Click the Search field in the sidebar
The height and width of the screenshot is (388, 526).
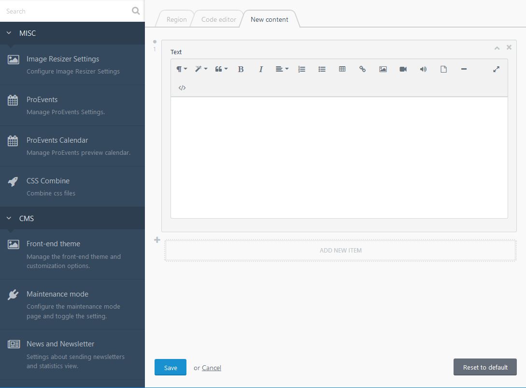click(58, 11)
